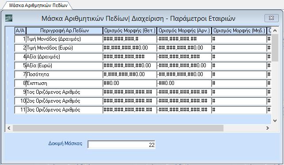Viewport: 284px width, 165px height.
Task: Click the A/A cell with number 10
Action: [x=20, y=101]
